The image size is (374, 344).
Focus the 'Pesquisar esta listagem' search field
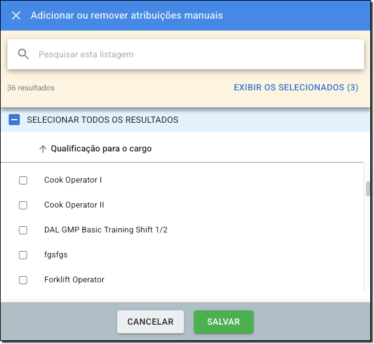point(193,54)
